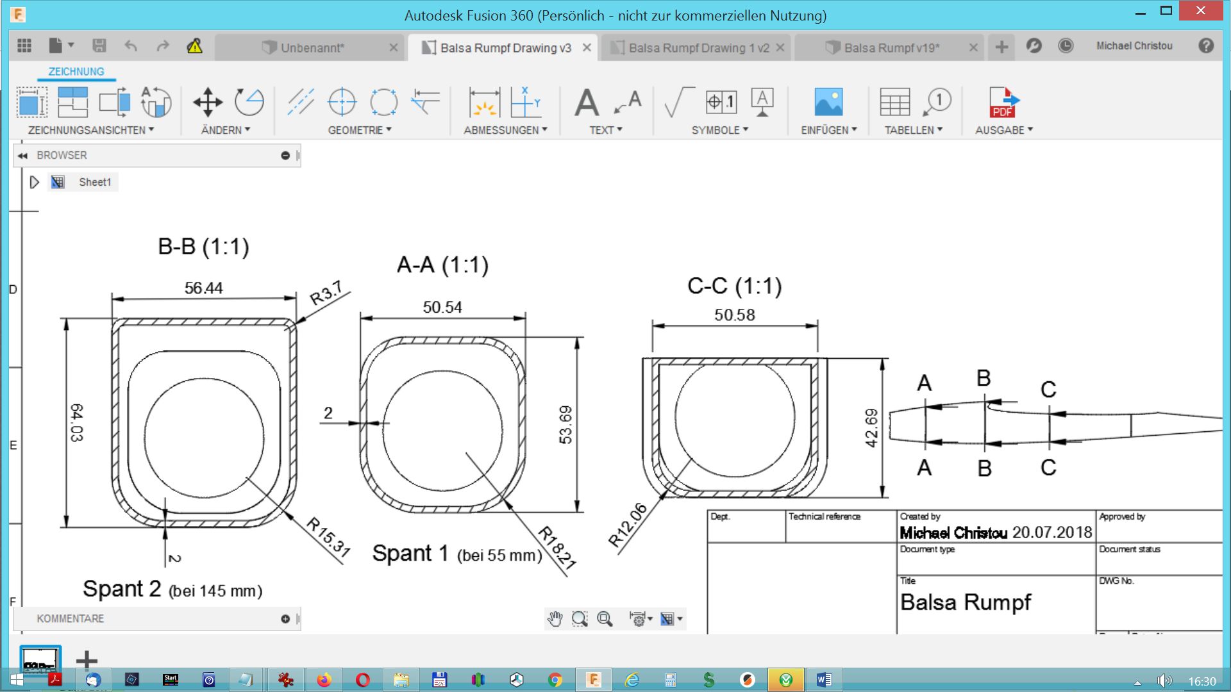Switch to the Balsa Rumpf v19* tab
1231x692 pixels.
(x=891, y=47)
